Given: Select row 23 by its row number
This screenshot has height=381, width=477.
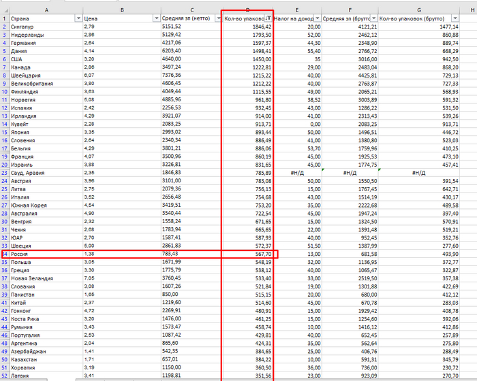Looking at the screenshot, I should pyautogui.click(x=5, y=173).
